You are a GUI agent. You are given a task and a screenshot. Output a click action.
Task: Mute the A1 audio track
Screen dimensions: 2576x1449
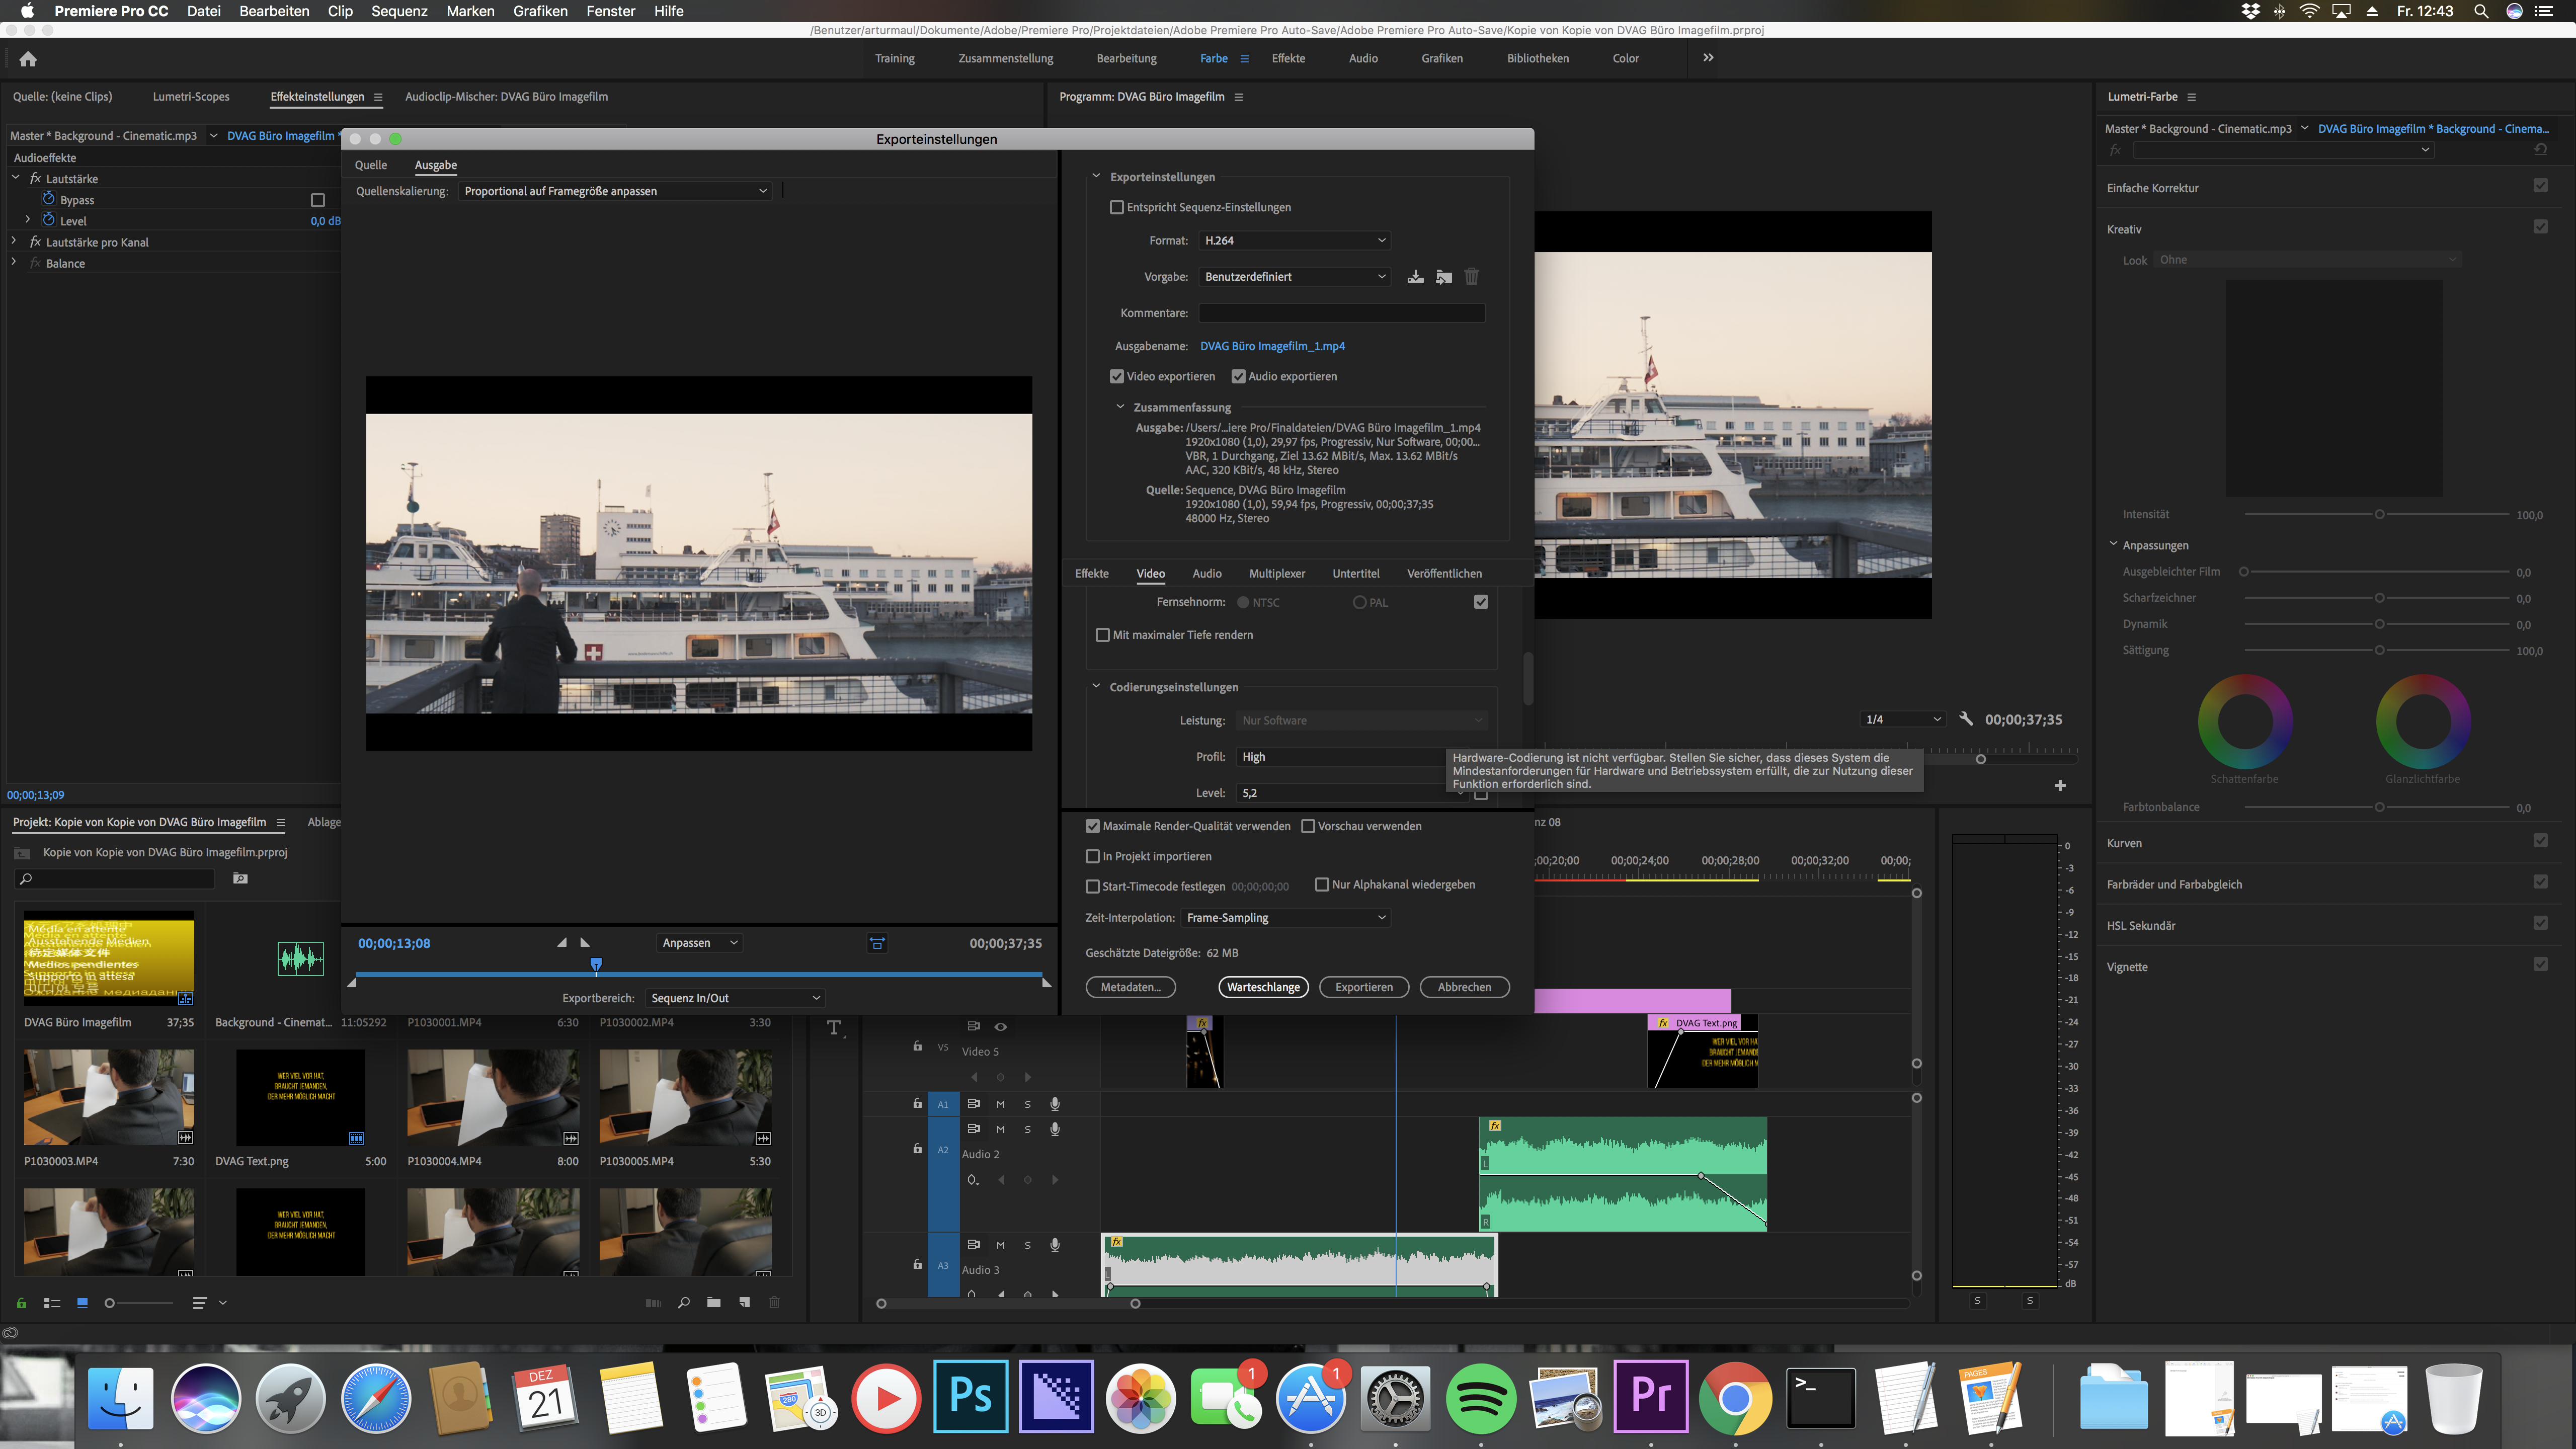[1000, 1104]
